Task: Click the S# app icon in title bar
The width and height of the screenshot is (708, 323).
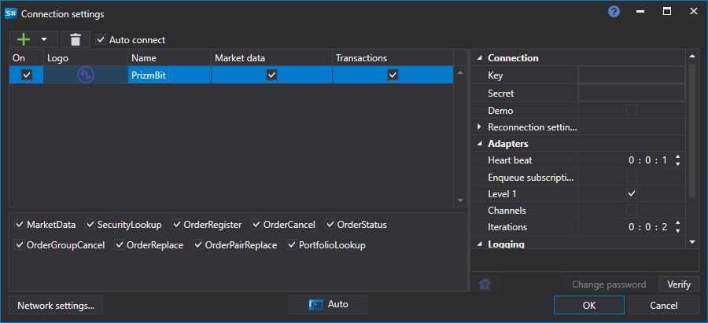Action: [11, 13]
